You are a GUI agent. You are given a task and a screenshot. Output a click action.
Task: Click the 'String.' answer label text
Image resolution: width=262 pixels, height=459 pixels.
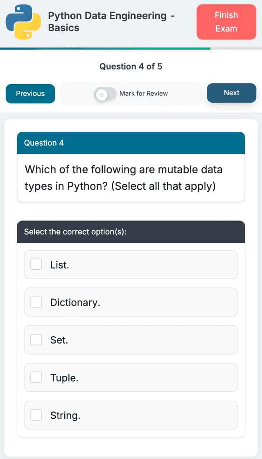coord(65,415)
